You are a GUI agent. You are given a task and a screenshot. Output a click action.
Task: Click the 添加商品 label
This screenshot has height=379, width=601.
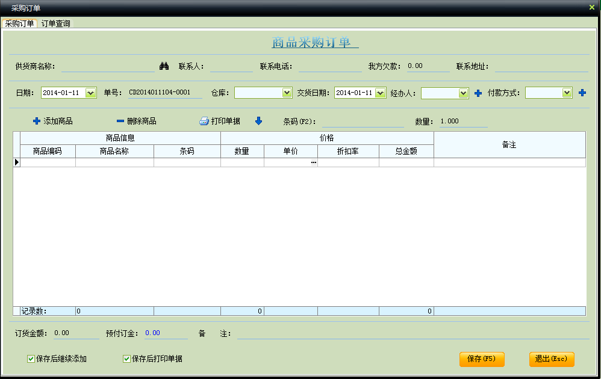[58, 122]
